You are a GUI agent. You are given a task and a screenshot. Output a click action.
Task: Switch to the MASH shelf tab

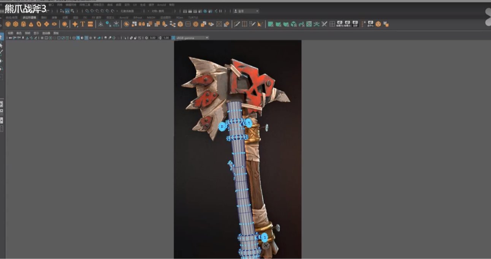click(x=151, y=17)
